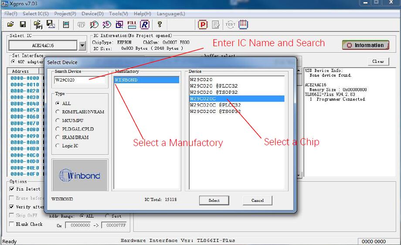Screen dimensions: 401x245
Task: Click the IC socket chip icon
Action: click(x=243, y=24)
